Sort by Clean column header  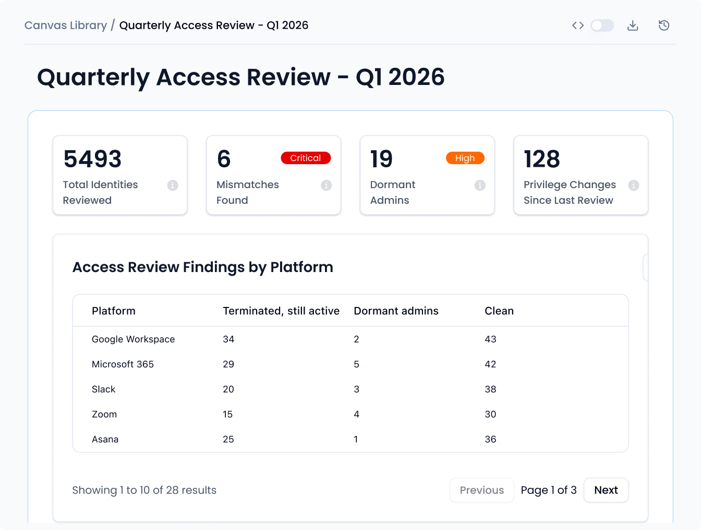tap(499, 311)
